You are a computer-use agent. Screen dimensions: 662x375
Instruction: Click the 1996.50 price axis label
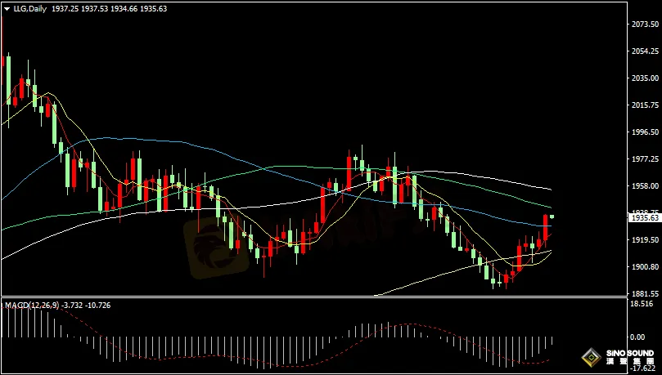pos(644,132)
